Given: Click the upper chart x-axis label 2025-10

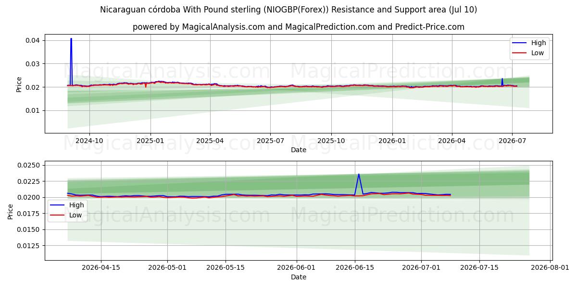Looking at the screenshot, I should coord(331,141).
